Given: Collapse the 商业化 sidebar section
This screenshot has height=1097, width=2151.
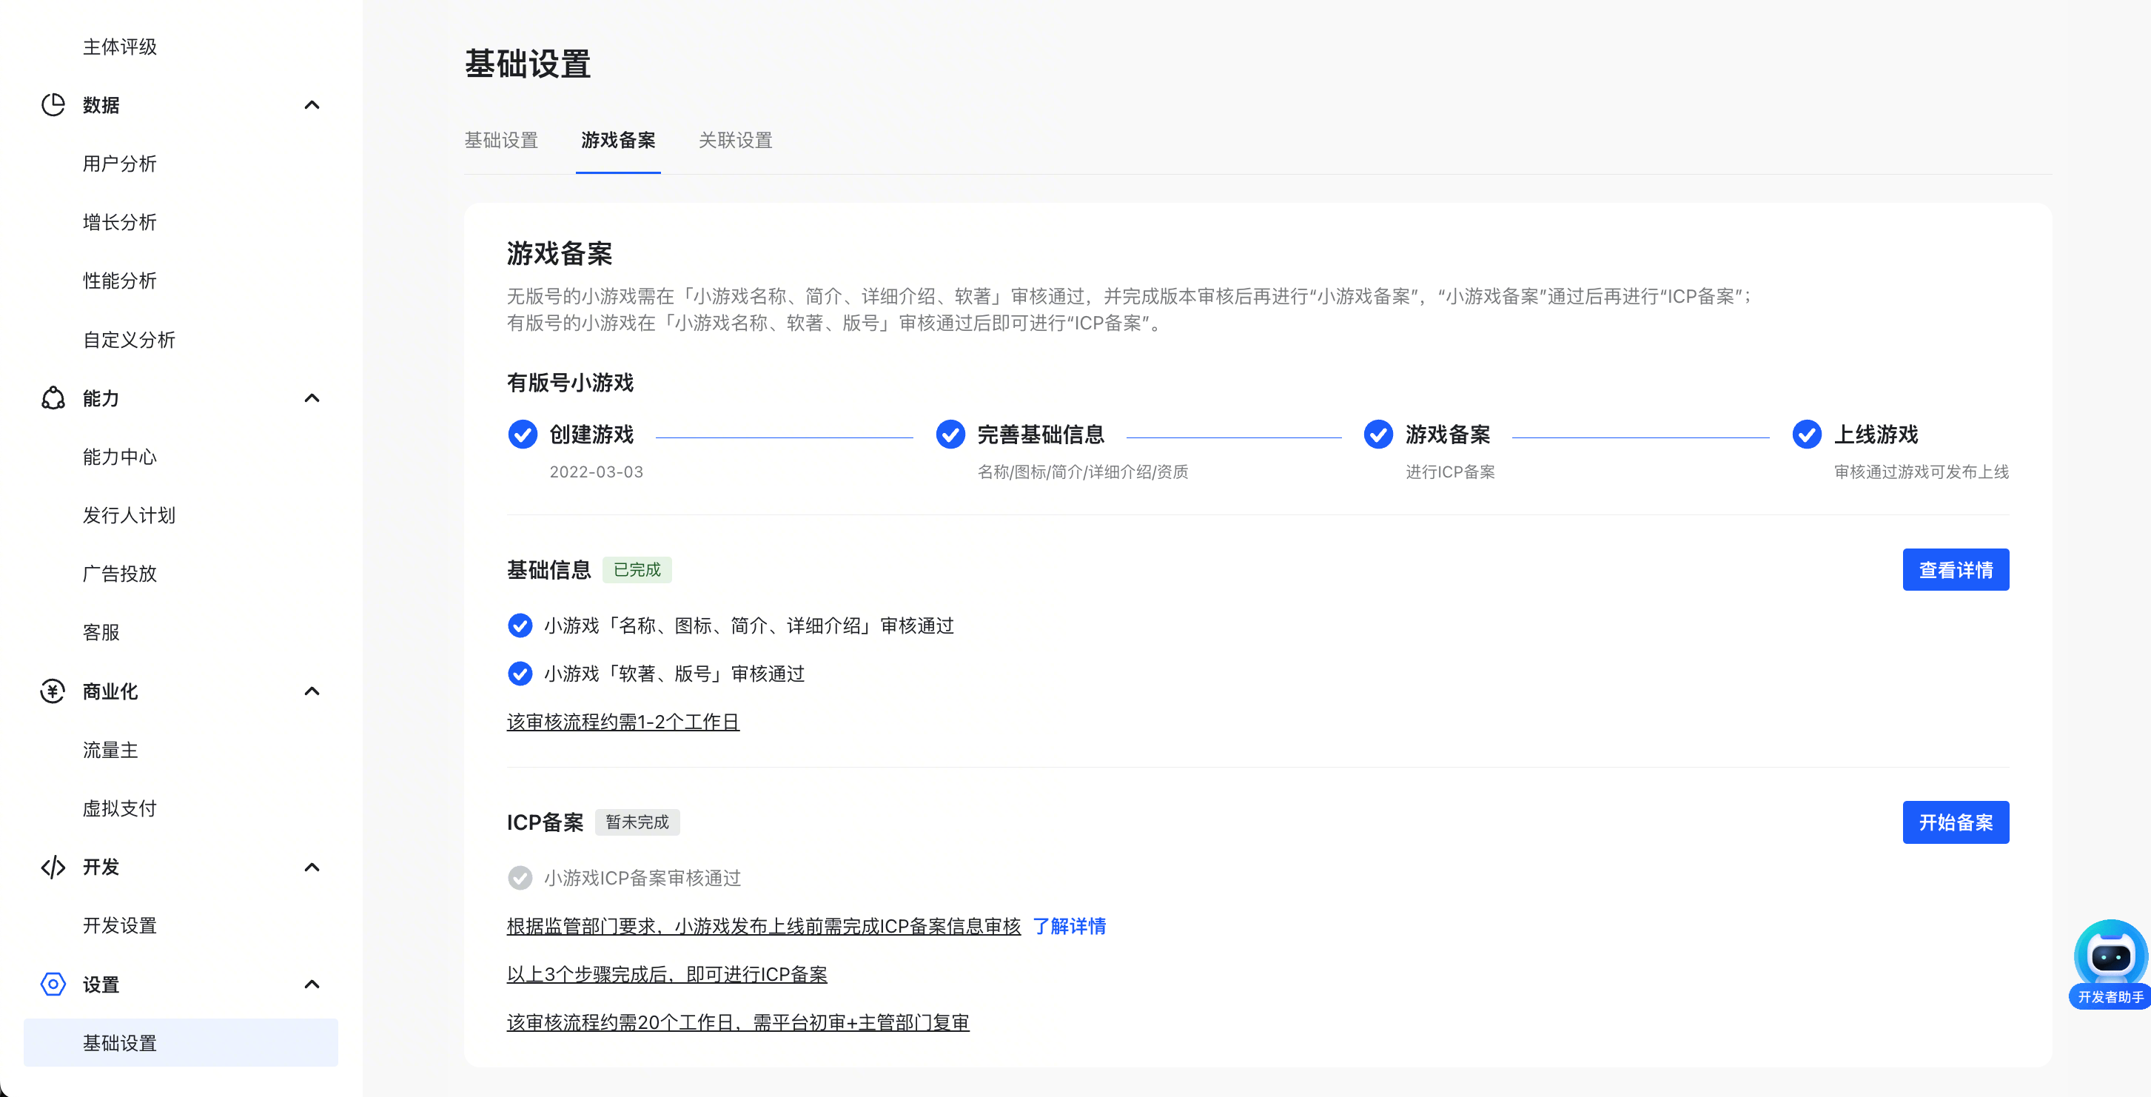Looking at the screenshot, I should 312,691.
